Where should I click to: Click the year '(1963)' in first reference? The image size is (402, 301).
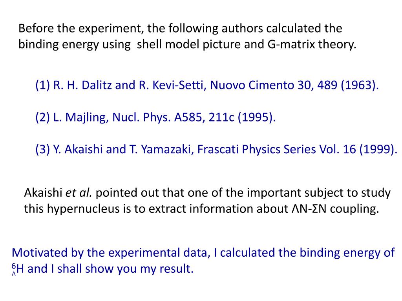pos(360,85)
